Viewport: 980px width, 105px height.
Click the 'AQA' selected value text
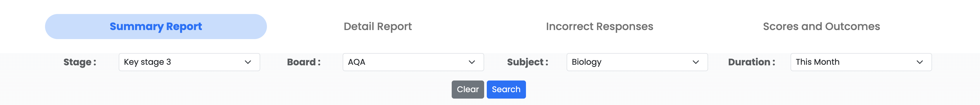tap(356, 62)
